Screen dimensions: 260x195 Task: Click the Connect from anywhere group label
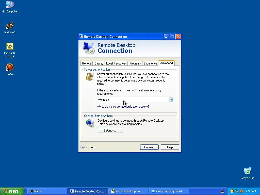98,116
